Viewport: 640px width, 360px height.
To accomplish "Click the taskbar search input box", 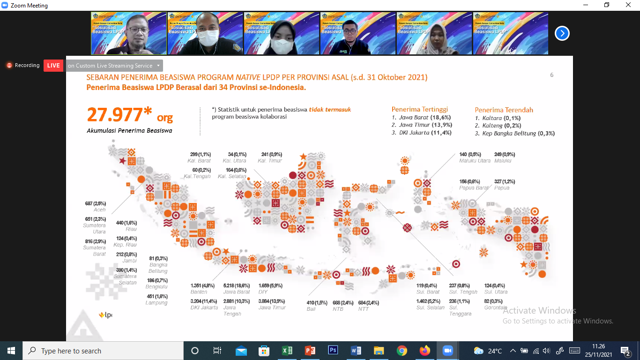I will pyautogui.click(x=103, y=351).
